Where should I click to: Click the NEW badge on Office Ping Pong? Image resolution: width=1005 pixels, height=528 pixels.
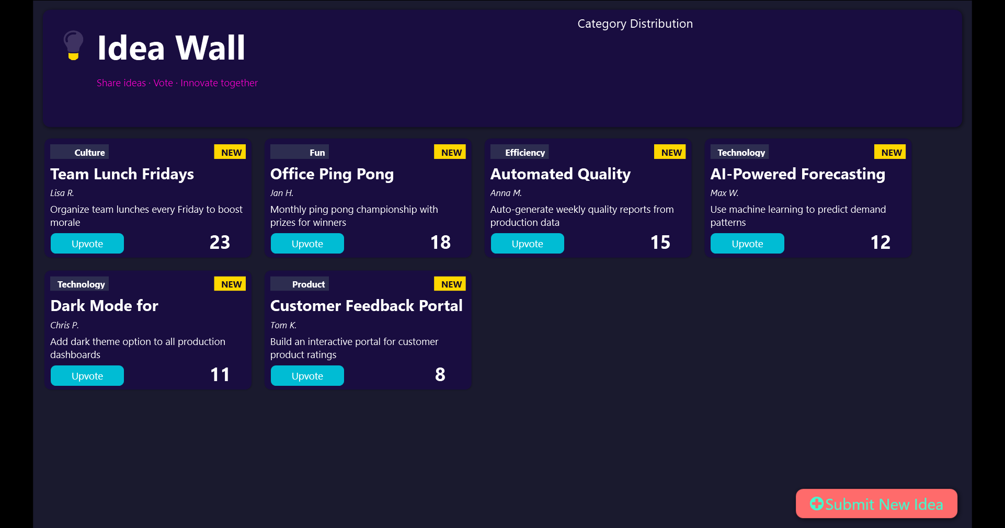450,152
